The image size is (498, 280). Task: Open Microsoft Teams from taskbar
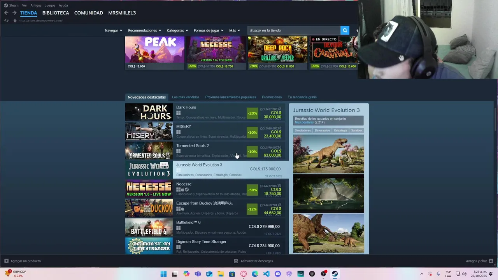tap(198, 274)
